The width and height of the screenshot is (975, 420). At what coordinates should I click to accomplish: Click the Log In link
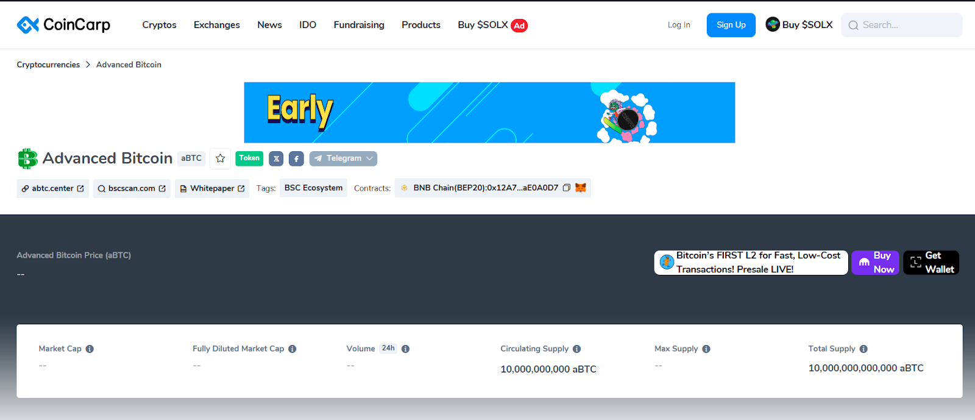679,25
